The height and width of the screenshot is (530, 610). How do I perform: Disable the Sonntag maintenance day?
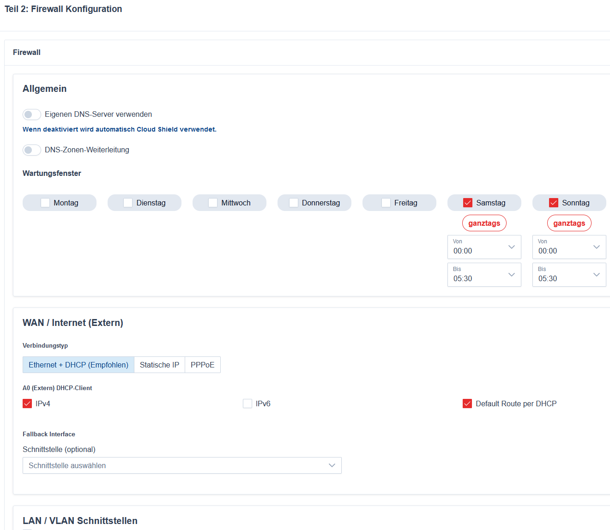click(553, 202)
